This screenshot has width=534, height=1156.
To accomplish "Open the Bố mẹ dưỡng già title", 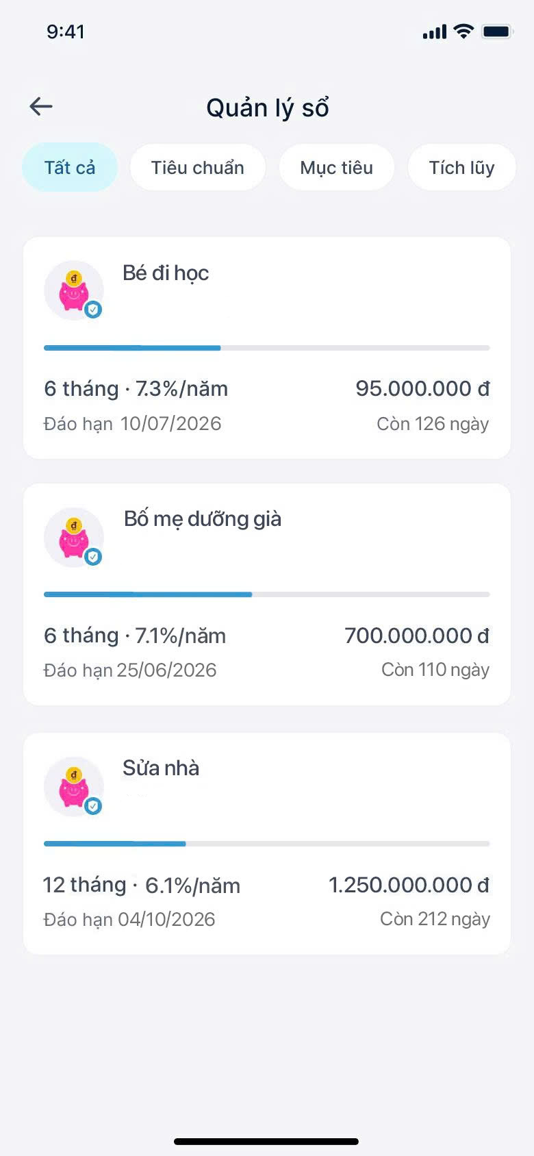I will point(203,519).
